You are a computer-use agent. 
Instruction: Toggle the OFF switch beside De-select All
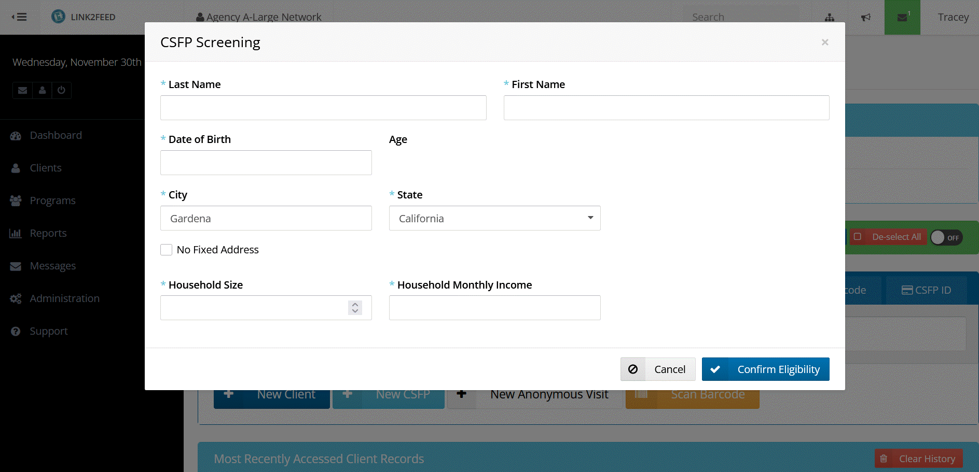946,237
